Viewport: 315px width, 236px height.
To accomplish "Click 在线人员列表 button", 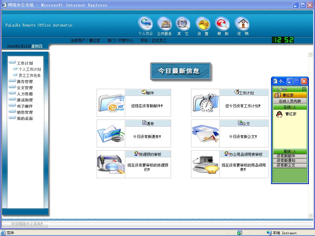I will pyautogui.click(x=290, y=101).
